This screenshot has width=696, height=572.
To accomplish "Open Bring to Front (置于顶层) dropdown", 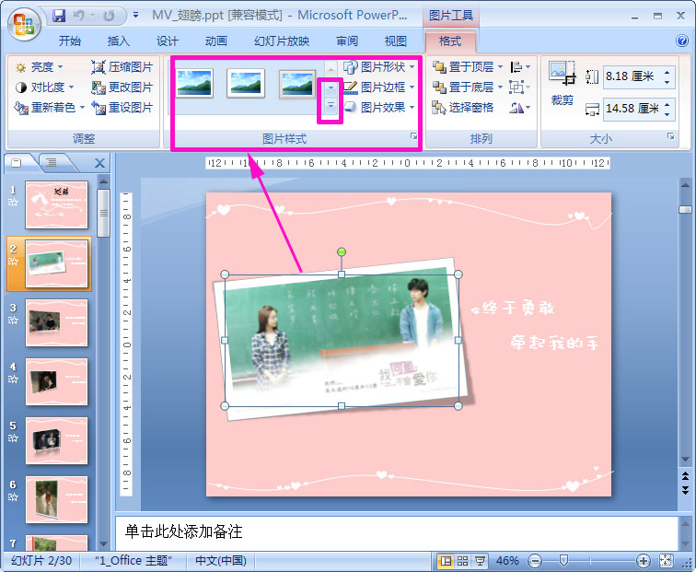I will pyautogui.click(x=468, y=67).
